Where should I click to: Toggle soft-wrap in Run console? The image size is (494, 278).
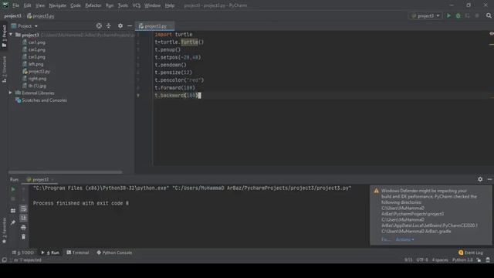coord(23,208)
